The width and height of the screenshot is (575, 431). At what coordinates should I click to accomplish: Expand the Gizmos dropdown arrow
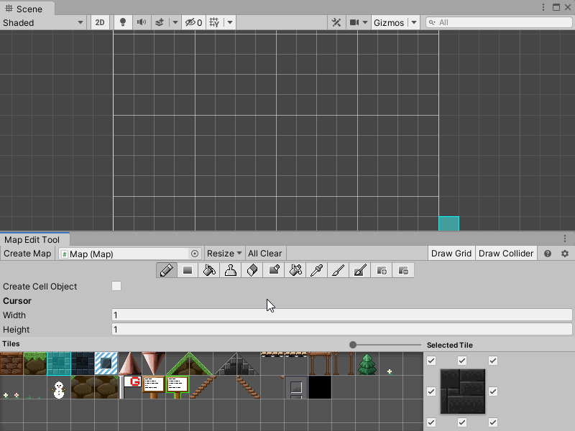click(413, 22)
